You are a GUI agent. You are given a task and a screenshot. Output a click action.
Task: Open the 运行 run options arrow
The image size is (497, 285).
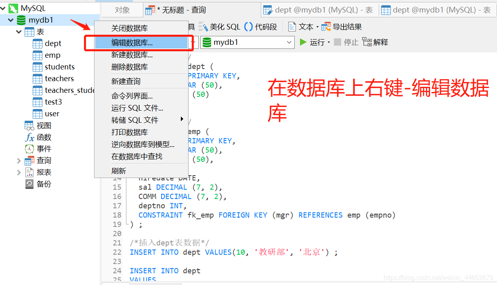[x=329, y=42]
